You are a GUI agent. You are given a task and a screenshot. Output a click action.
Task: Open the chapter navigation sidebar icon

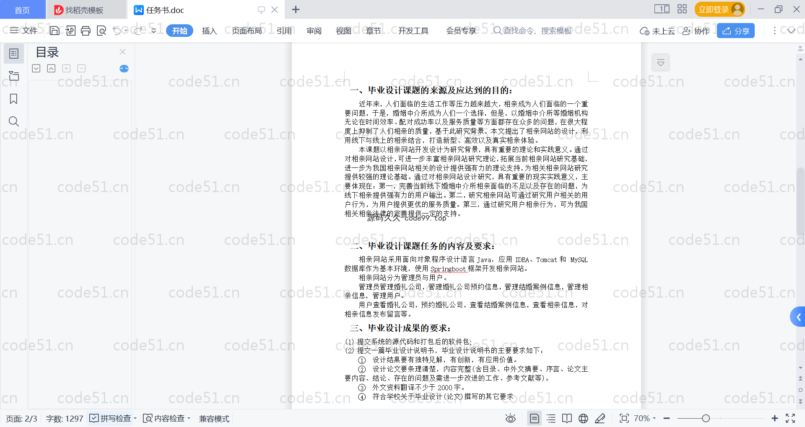point(14,76)
